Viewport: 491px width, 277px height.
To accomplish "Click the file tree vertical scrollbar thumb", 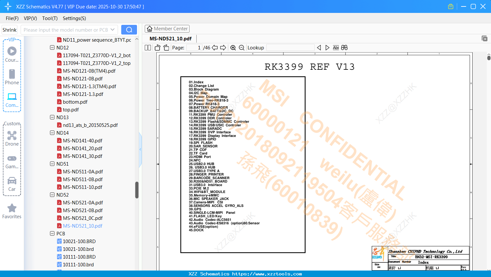I will pyautogui.click(x=137, y=190).
